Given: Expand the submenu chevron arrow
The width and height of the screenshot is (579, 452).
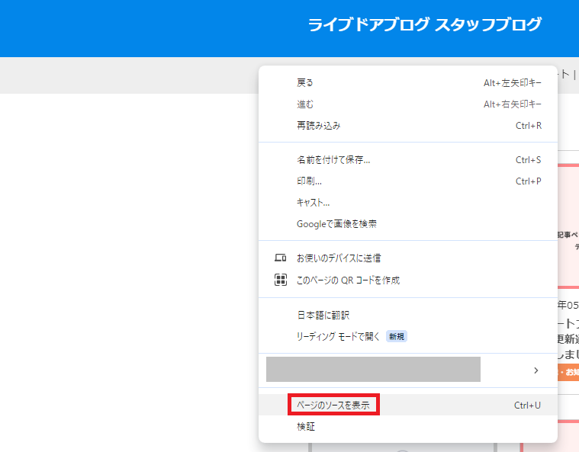Looking at the screenshot, I should click(x=536, y=370).
